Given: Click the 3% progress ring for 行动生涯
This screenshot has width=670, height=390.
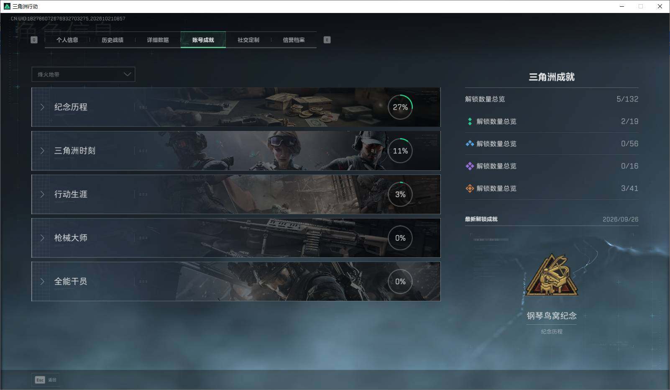Looking at the screenshot, I should pyautogui.click(x=400, y=194).
